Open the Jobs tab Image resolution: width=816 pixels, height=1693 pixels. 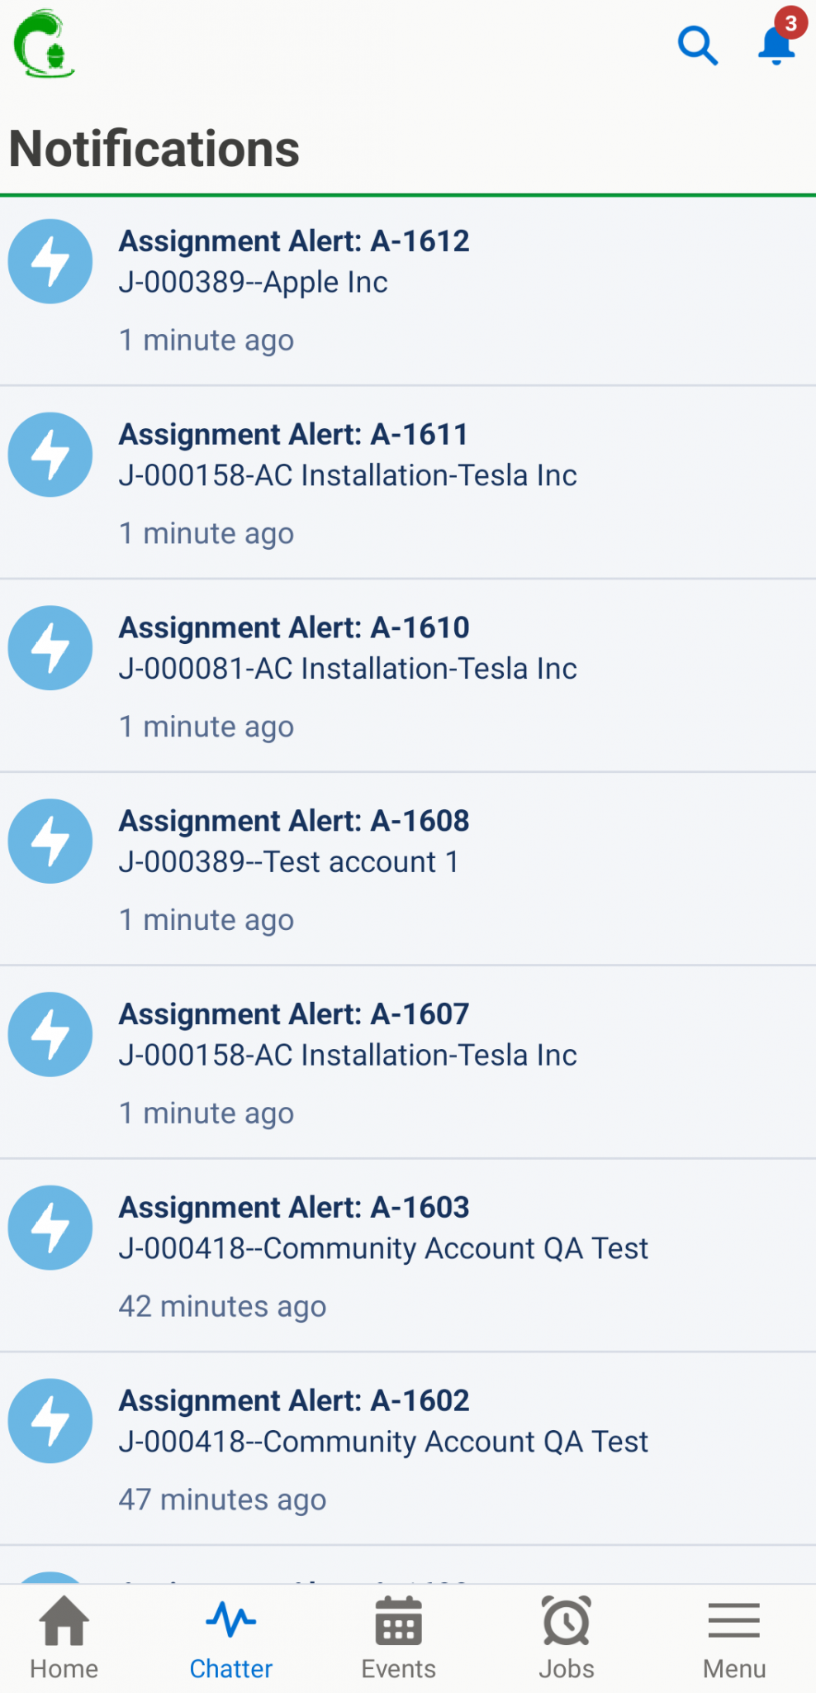pyautogui.click(x=567, y=1638)
